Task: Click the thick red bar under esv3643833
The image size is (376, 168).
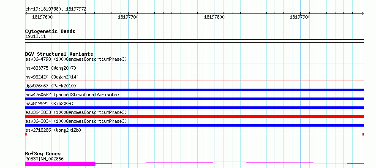Action: click(194, 117)
